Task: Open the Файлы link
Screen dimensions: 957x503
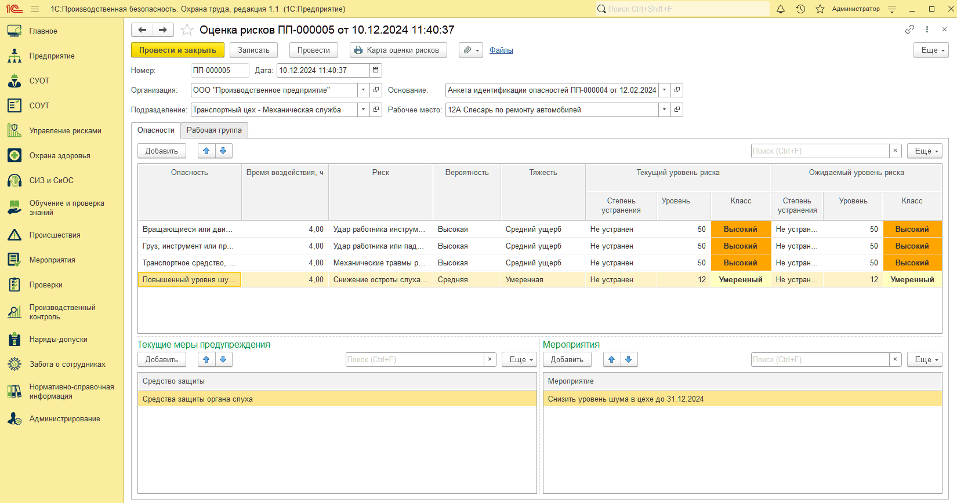Action: coord(501,50)
